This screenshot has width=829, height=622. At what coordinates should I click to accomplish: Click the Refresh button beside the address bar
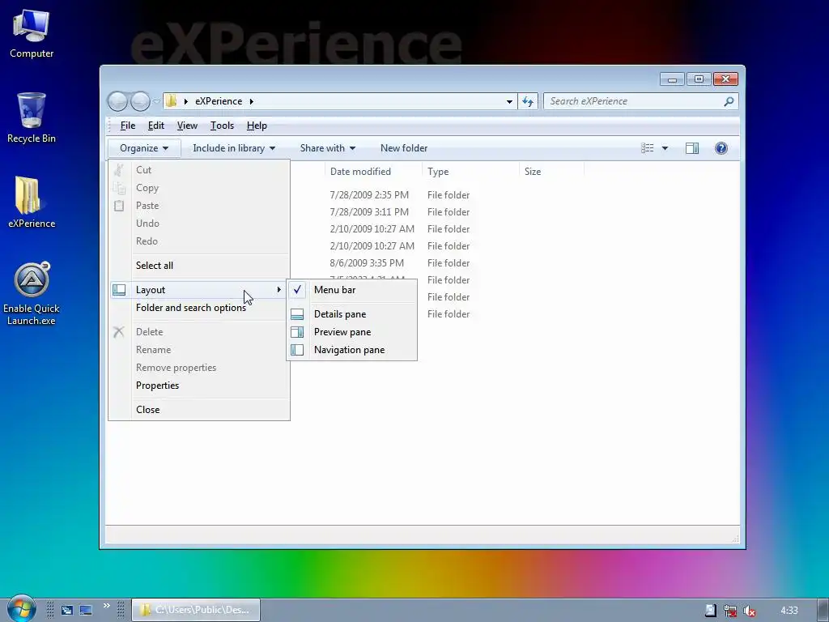point(528,101)
